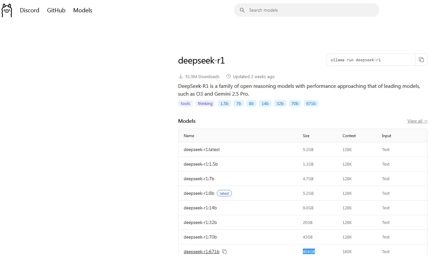The height and width of the screenshot is (257, 435).
Task: Click the Ollama llama logo
Action: pos(7,10)
